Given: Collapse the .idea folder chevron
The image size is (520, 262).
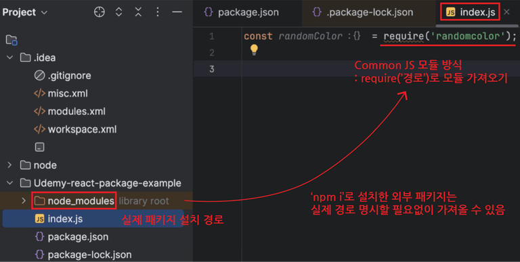Looking at the screenshot, I should (10, 57).
